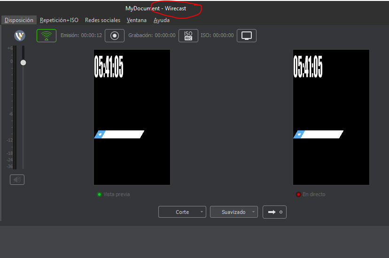Click the Grabación timer text
This screenshot has height=258, width=389.
[x=152, y=35]
